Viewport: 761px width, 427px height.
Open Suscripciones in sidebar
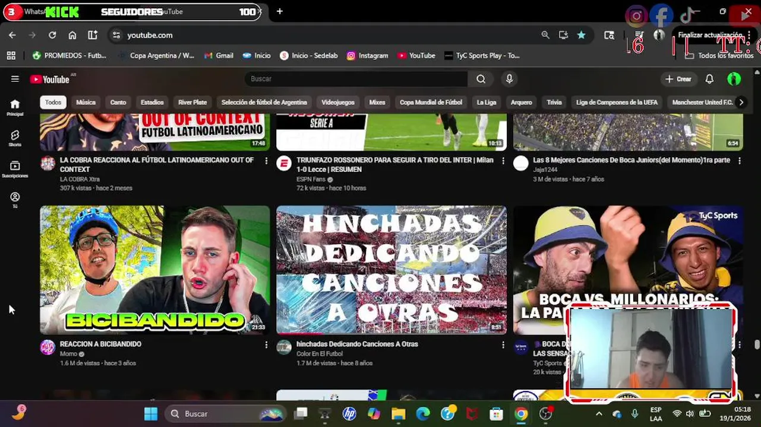[15, 169]
